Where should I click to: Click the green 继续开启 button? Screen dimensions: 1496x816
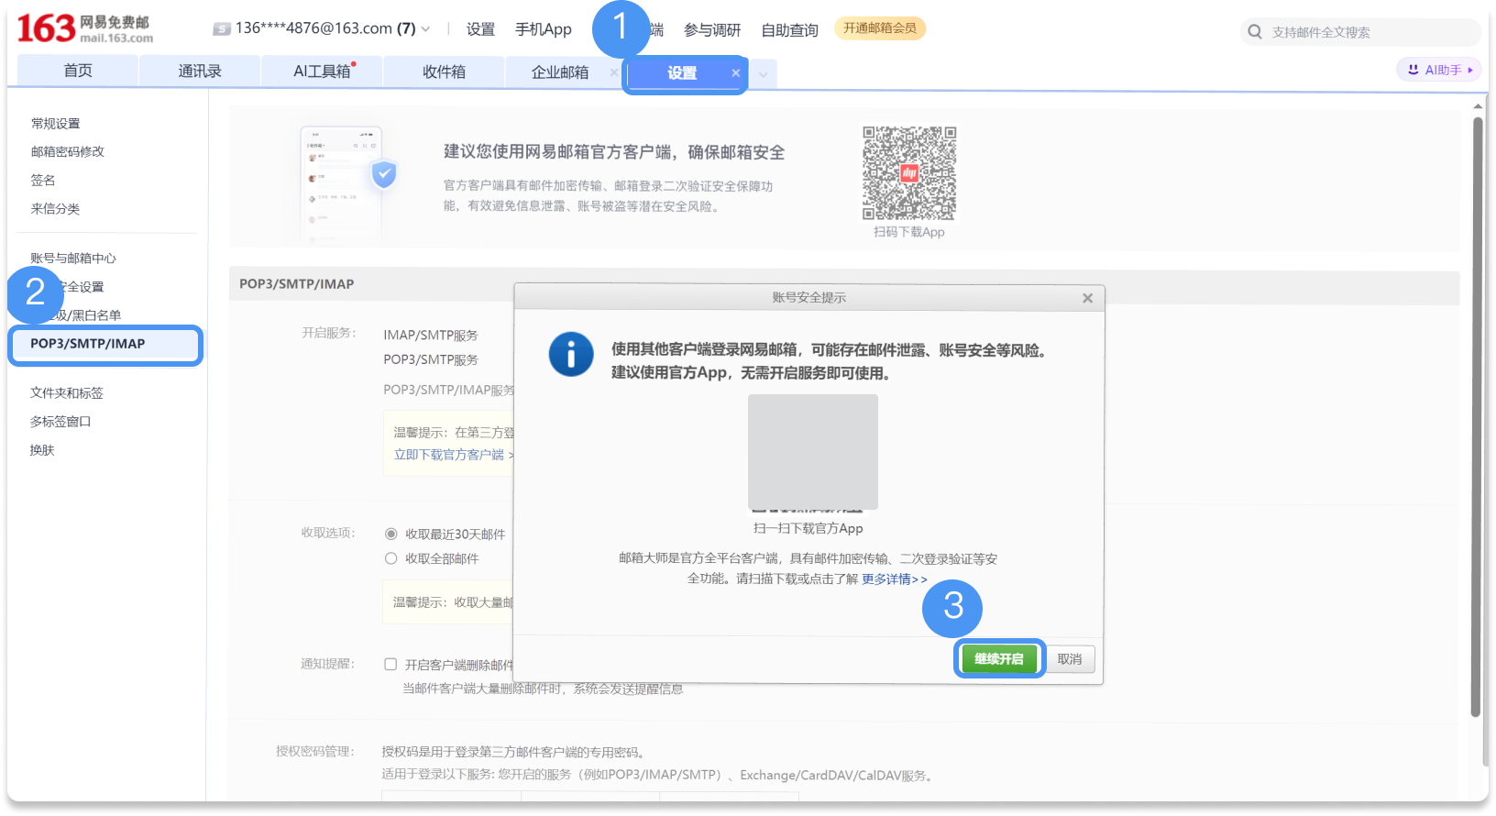(999, 659)
